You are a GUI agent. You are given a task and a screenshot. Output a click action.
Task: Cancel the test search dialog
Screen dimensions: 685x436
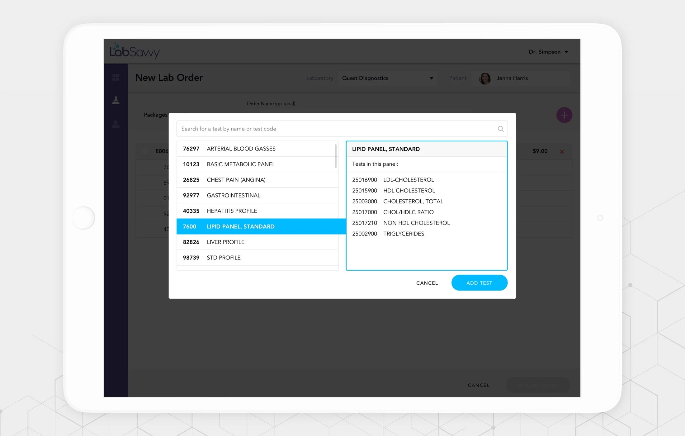click(x=427, y=283)
